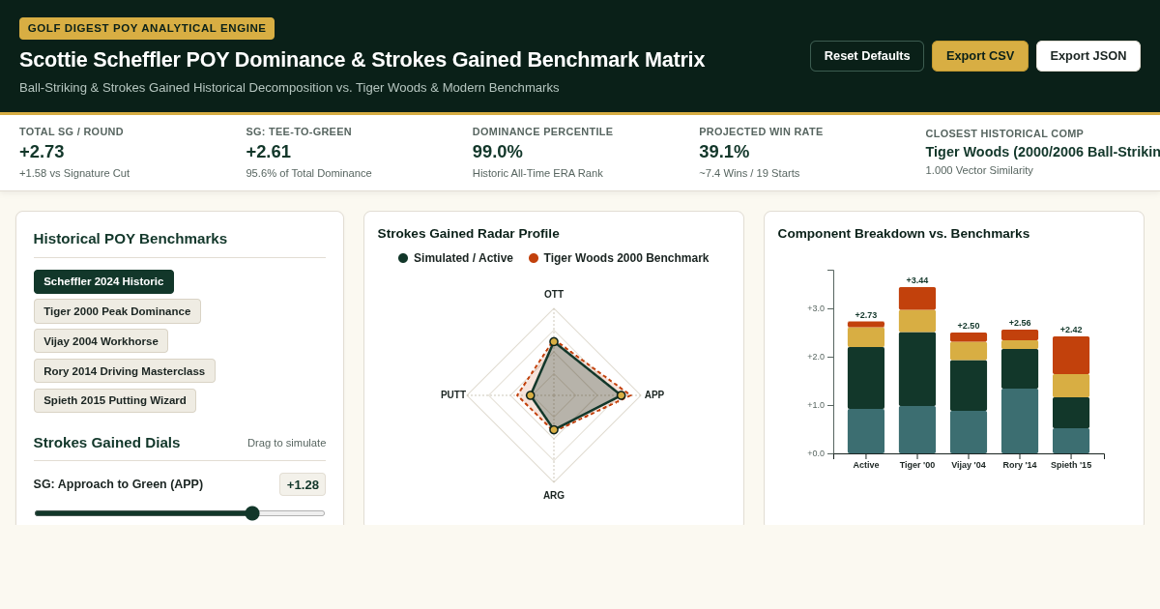Click the Spieth '15 axis label
Screen dimensions: 1160x609
pyautogui.click(x=1071, y=465)
